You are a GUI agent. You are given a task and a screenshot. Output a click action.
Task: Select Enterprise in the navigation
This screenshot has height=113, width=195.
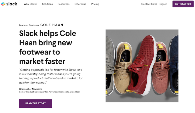tap(80, 4)
